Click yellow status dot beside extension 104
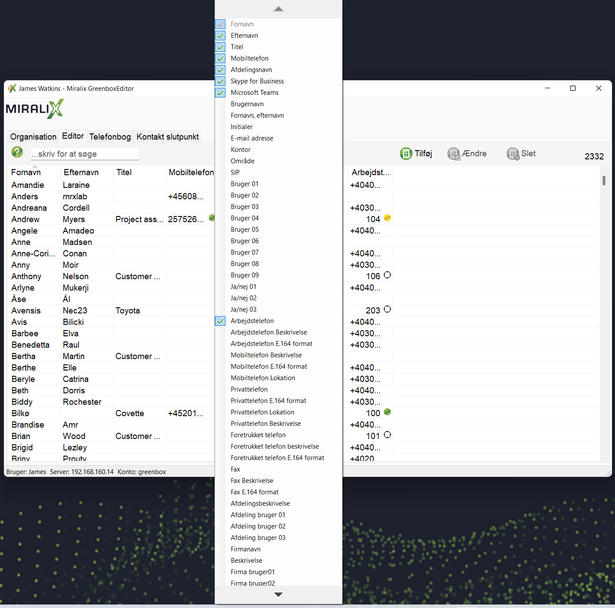 tap(387, 218)
